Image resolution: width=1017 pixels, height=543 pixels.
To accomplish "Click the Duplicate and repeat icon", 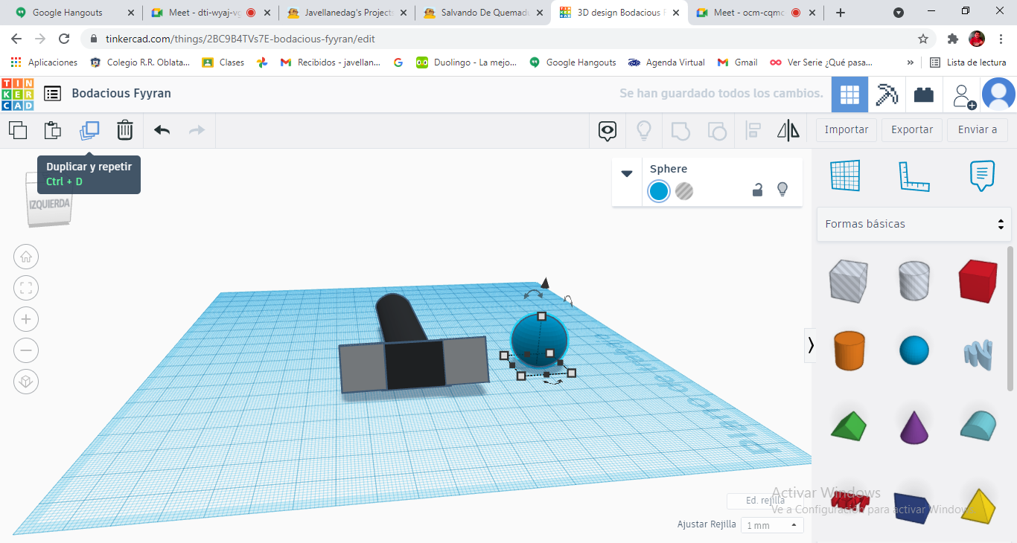I will [x=89, y=130].
